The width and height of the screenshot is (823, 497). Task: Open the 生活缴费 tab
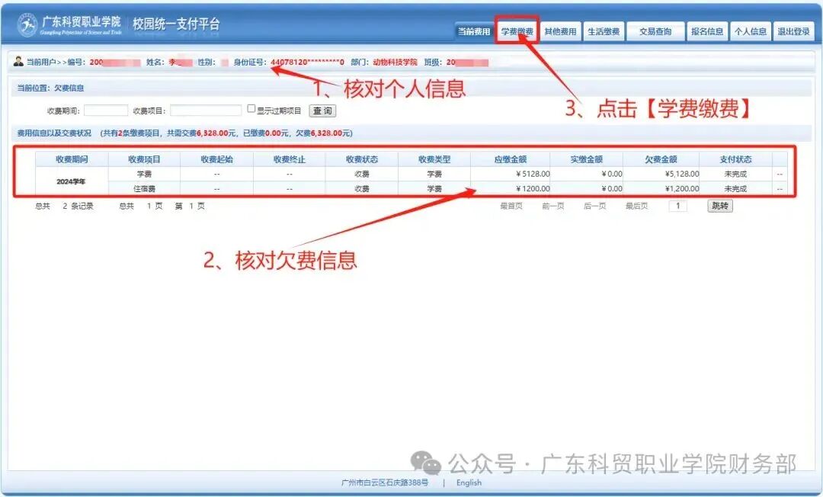click(x=603, y=31)
